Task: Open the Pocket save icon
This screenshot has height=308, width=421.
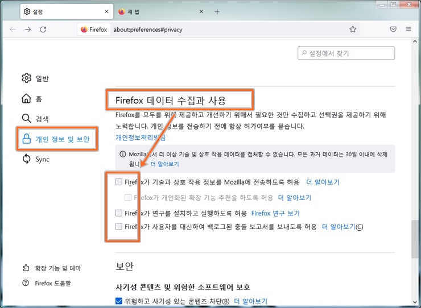Action: pyautogui.click(x=393, y=29)
